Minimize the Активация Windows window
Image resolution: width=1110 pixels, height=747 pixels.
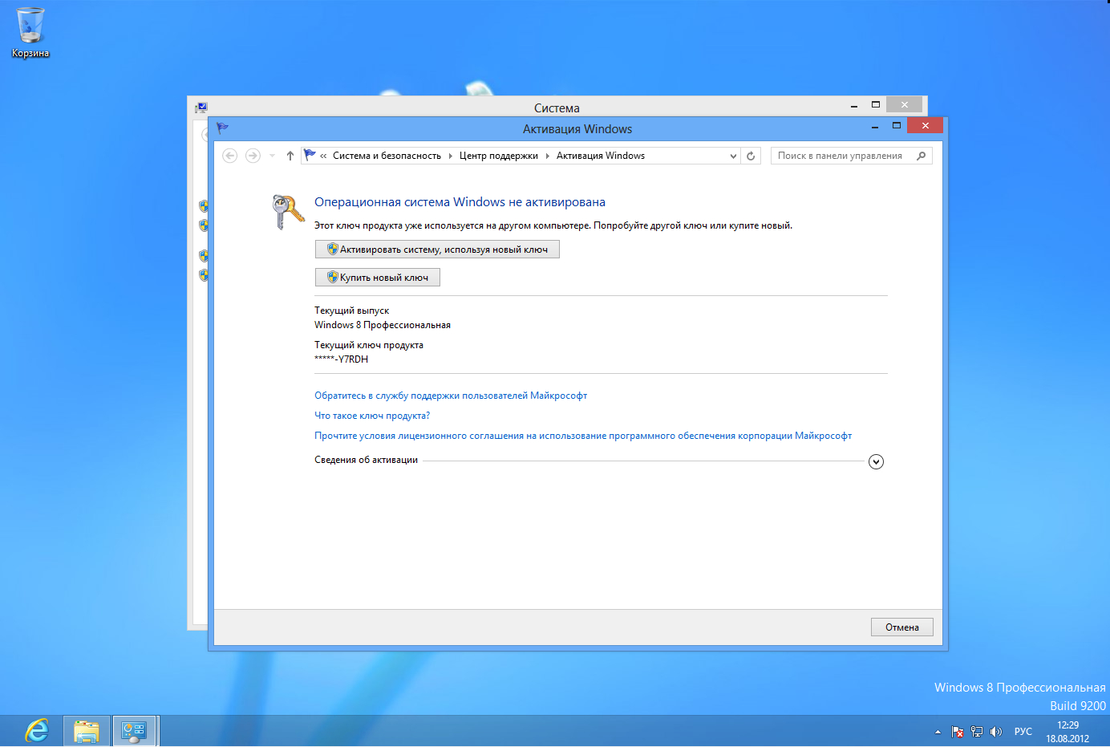[875, 127]
